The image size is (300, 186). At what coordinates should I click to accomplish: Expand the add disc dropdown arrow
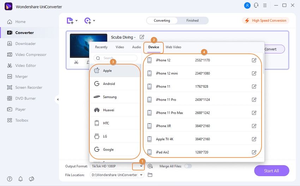pos(94,20)
